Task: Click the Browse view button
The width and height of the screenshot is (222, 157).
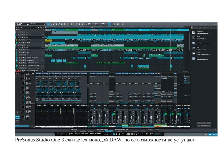Action: 215,134
